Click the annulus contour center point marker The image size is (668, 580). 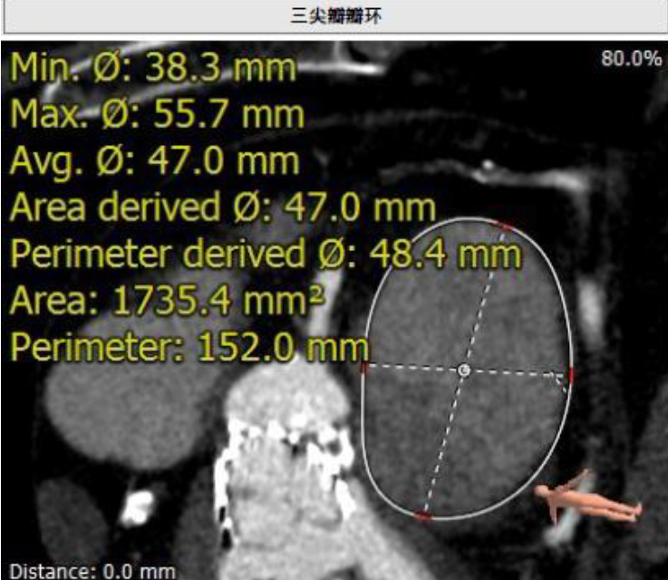[464, 369]
